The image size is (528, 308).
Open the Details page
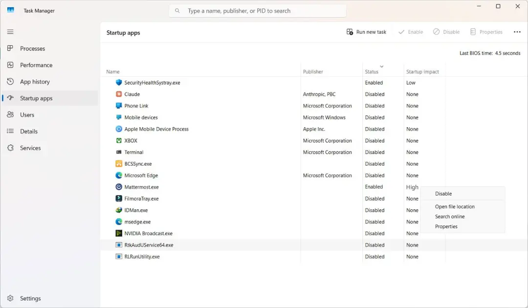50,132
